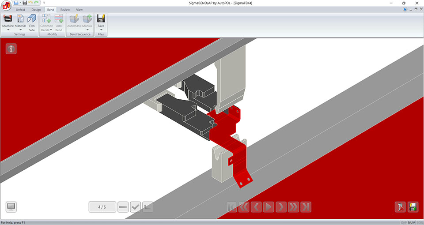Toggle the L-shaped bent state button

tap(148, 207)
